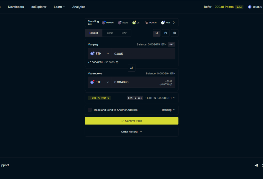Open the Learn menu

pos(59,7)
